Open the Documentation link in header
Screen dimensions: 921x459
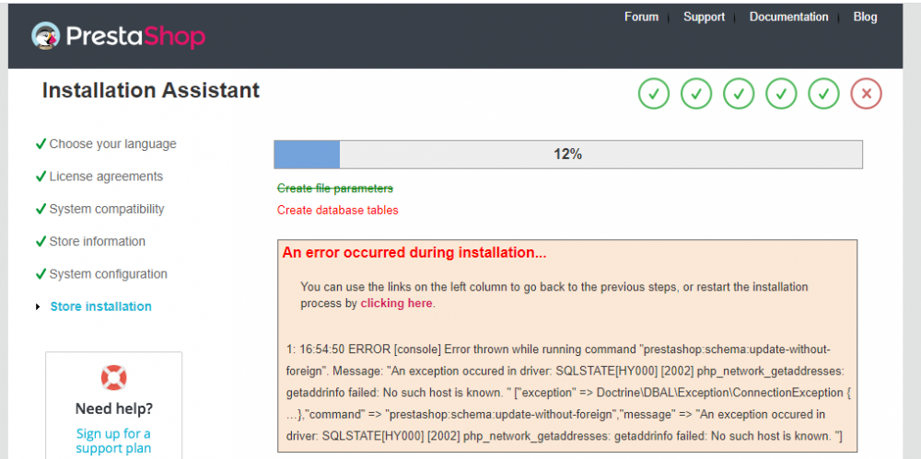788,17
